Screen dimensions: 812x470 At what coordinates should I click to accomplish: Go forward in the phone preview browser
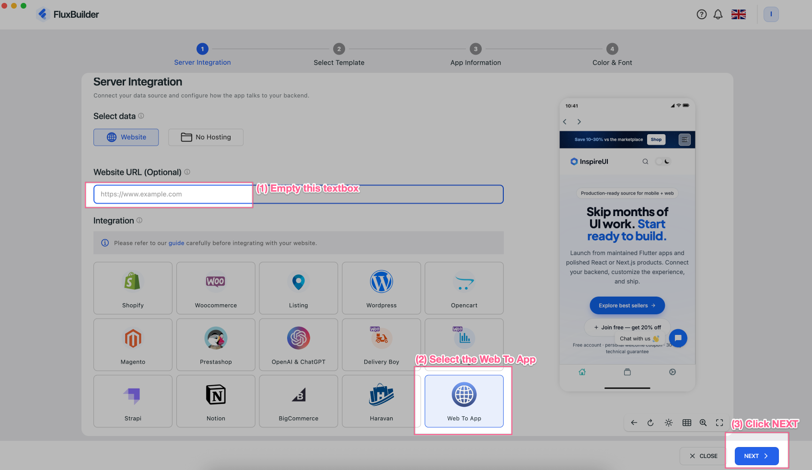tap(579, 122)
